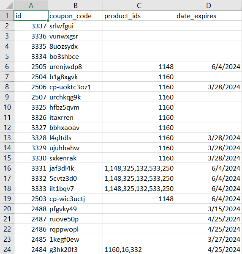The image size is (242, 254).
Task: Select the cell with id 2505
Action: (x=31, y=66)
